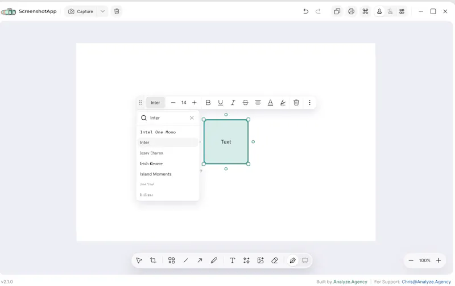Click the font size value 14
Image resolution: width=455 pixels, height=286 pixels.
(x=184, y=103)
